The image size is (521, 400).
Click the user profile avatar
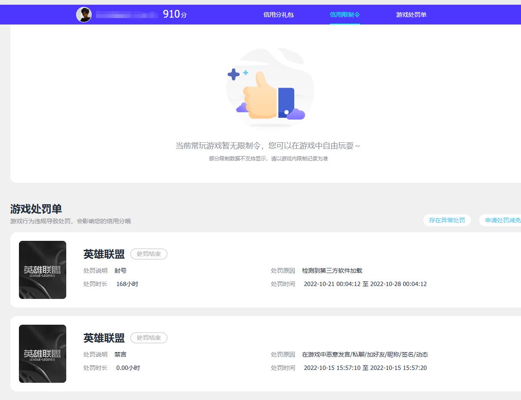84,15
